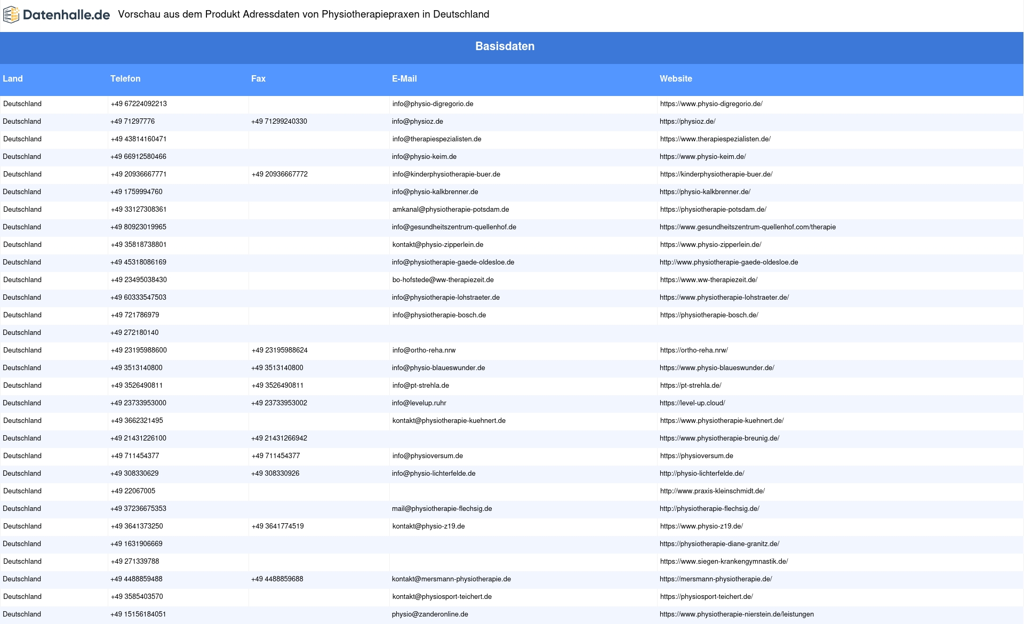Image resolution: width=1024 pixels, height=624 pixels.
Task: Open https://www.physio-zipperlein.de/ link
Action: coord(711,245)
